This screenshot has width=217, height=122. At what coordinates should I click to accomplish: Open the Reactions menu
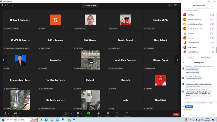click(108, 114)
